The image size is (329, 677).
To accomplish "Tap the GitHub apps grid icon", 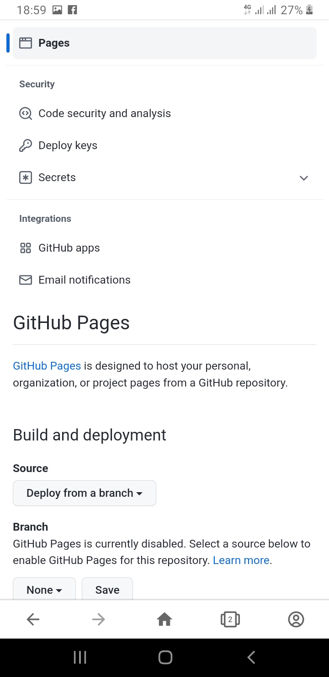I will (26, 248).
